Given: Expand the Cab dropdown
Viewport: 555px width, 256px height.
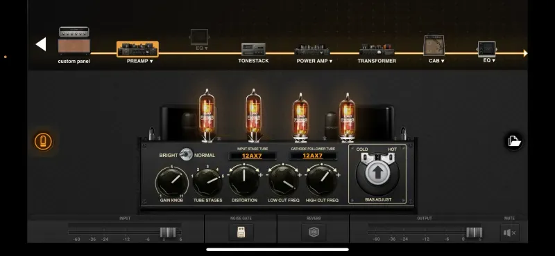Looking at the screenshot, I should coord(436,61).
